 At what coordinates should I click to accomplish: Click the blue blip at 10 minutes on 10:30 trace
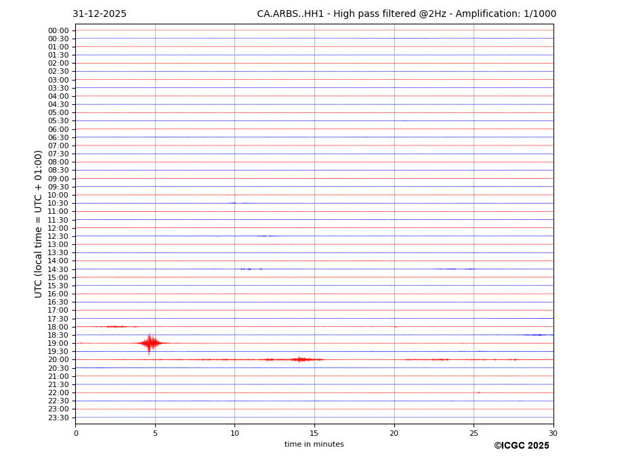click(x=234, y=203)
